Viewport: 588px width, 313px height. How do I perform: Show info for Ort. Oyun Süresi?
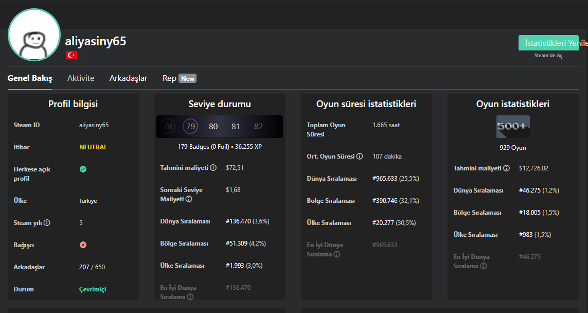[360, 156]
